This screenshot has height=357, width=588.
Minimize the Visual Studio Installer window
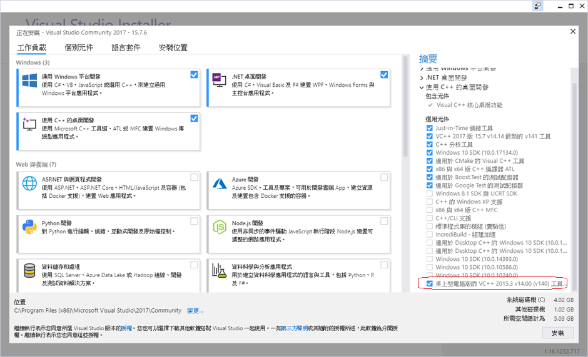(560, 6)
